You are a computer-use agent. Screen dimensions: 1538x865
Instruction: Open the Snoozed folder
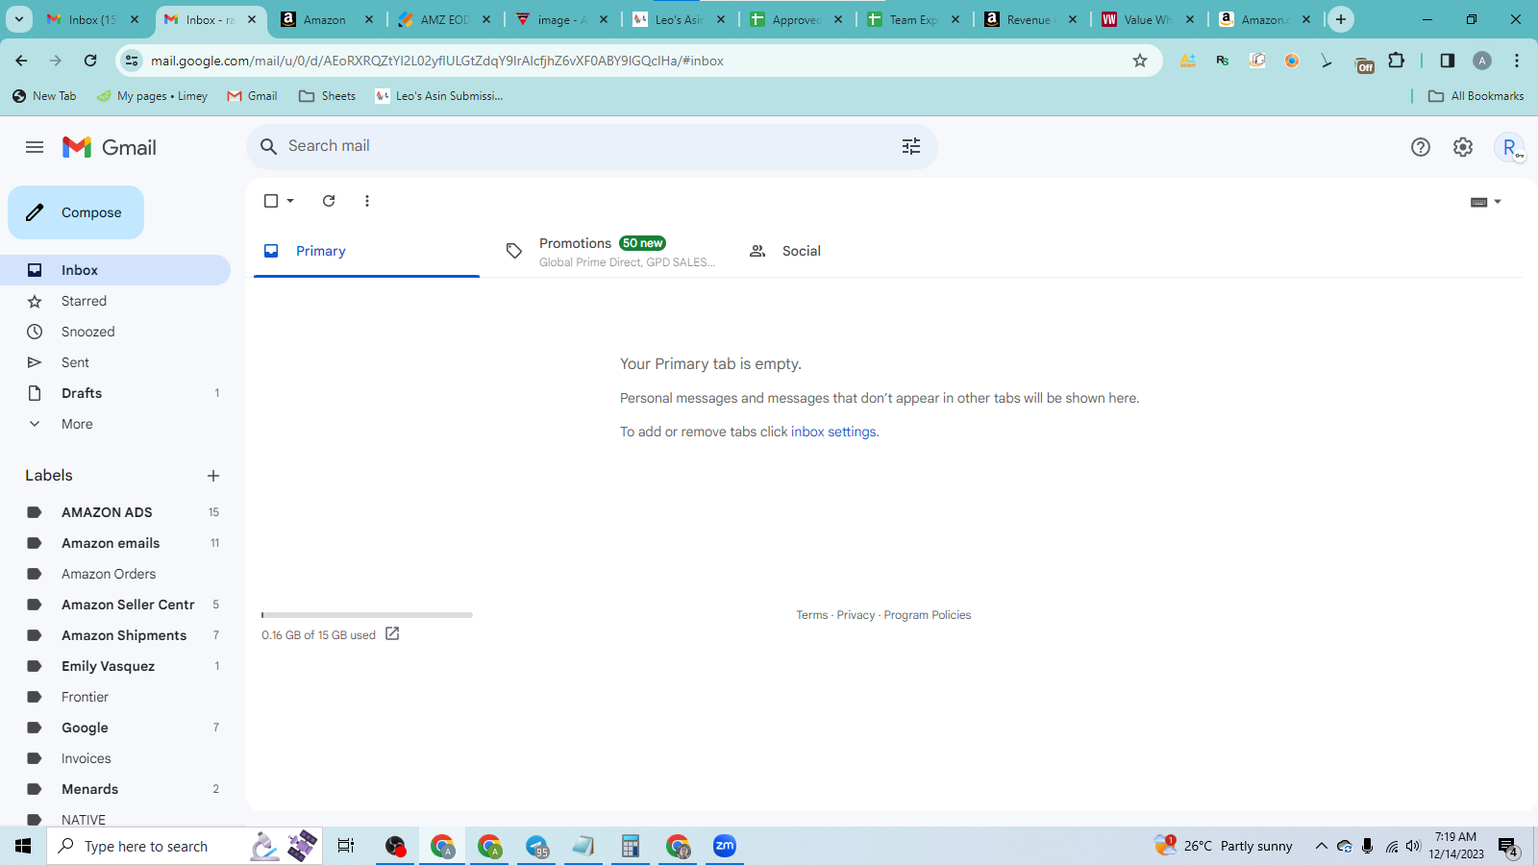point(115,332)
